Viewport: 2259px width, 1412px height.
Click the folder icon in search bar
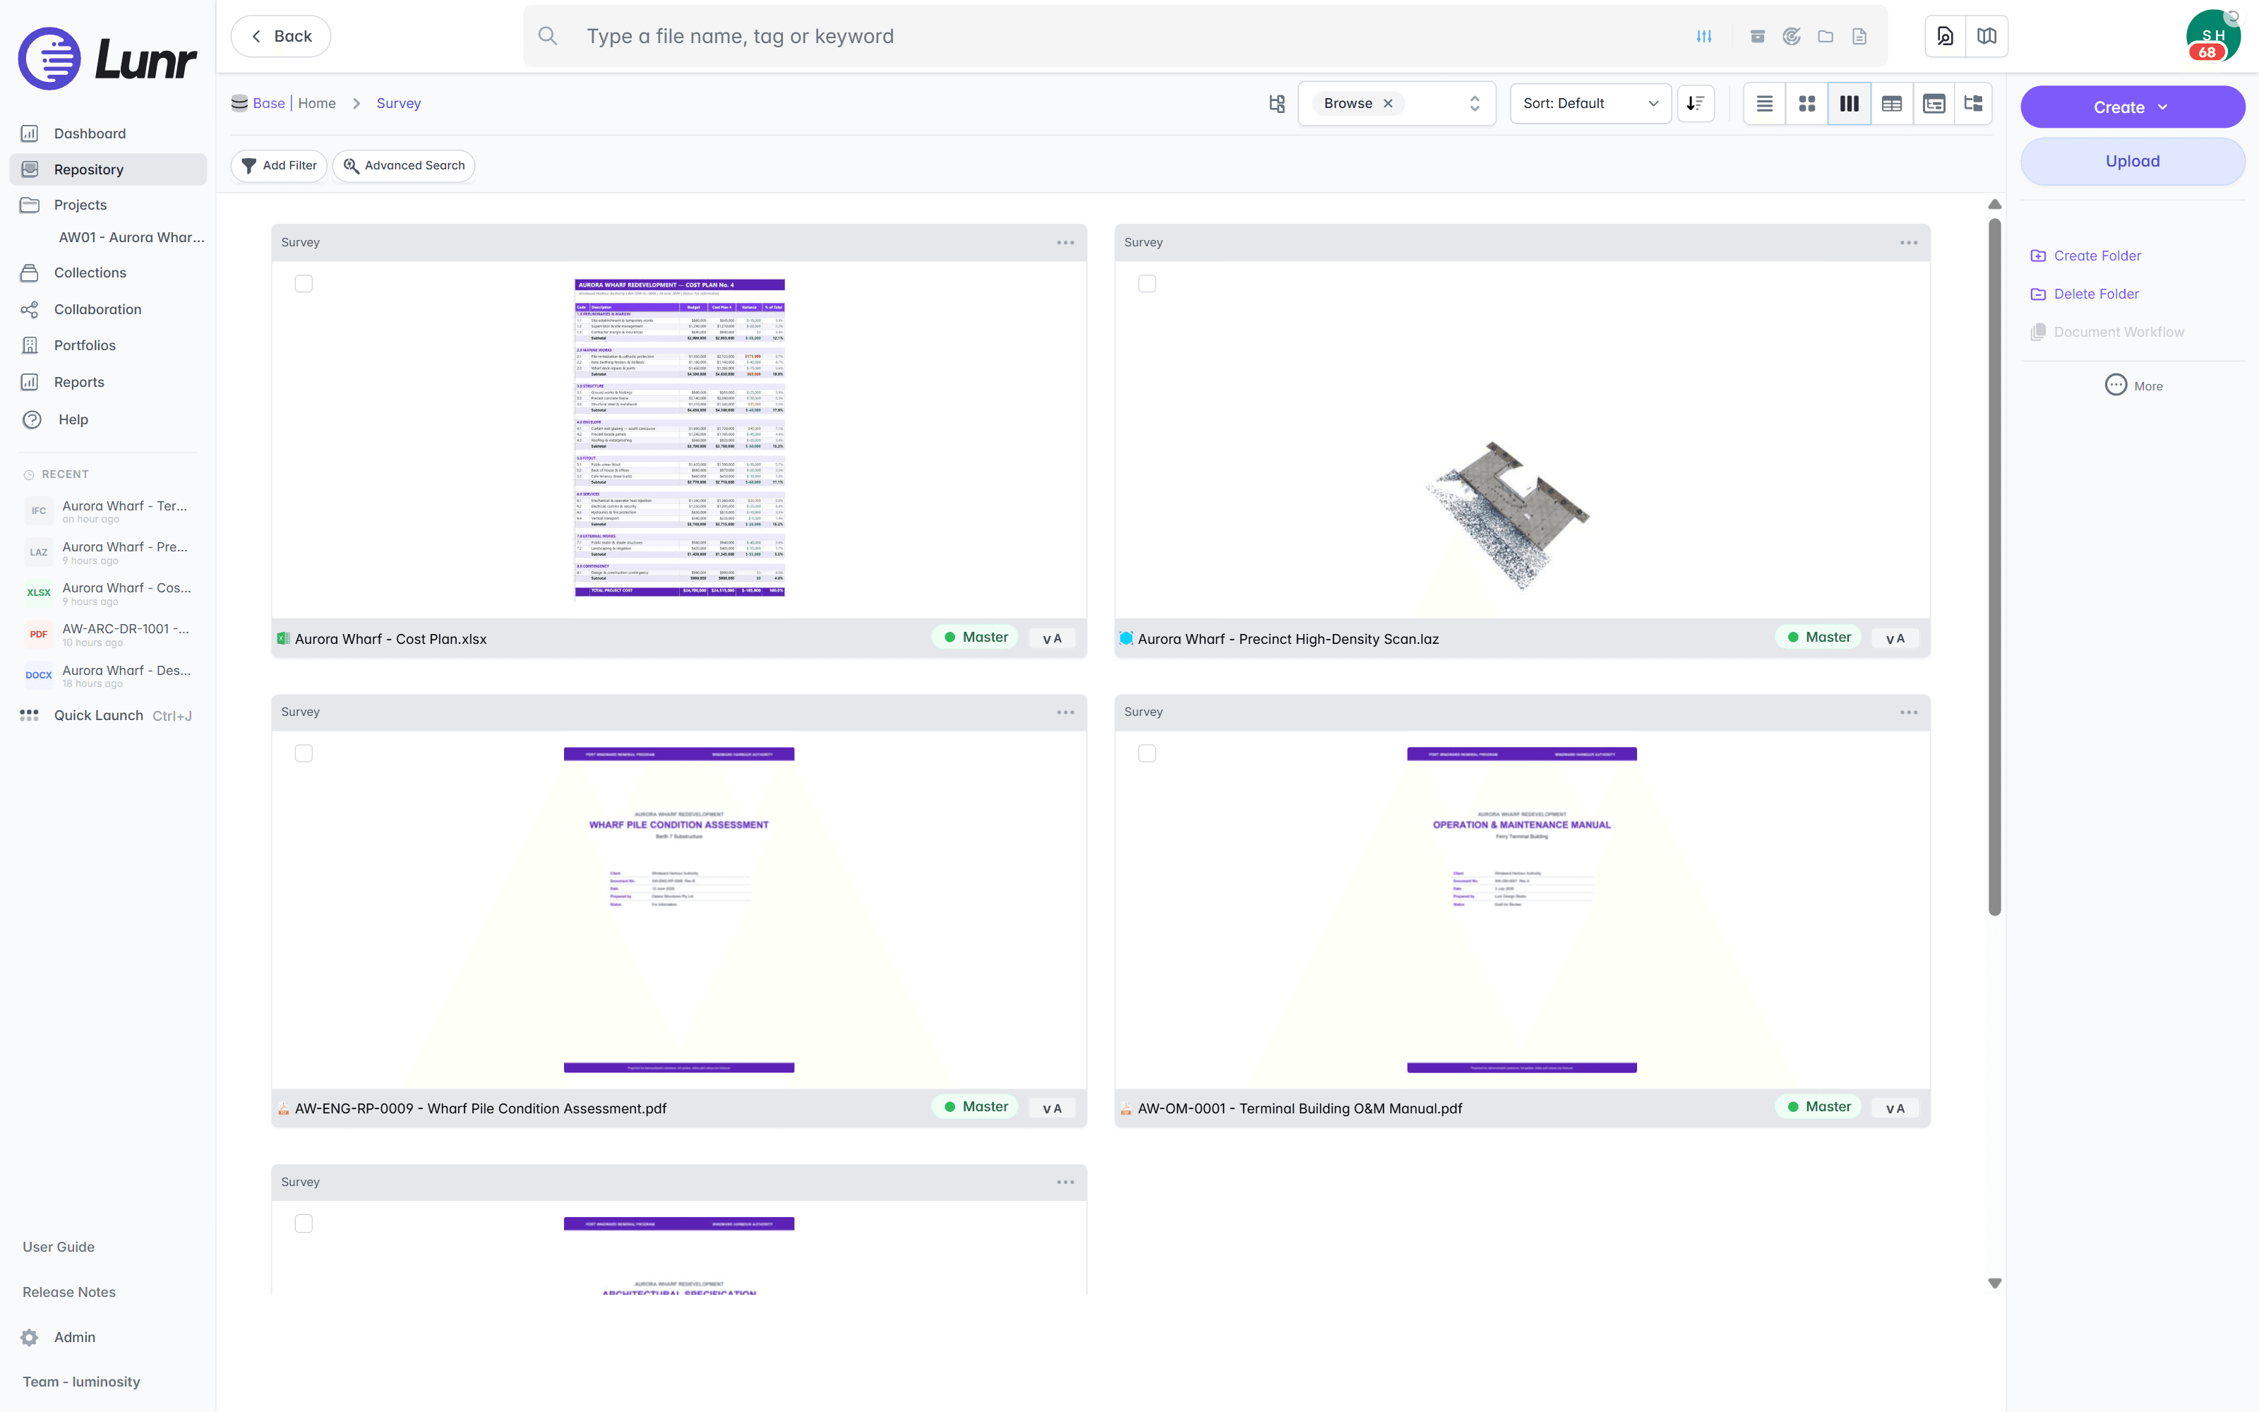point(1825,37)
